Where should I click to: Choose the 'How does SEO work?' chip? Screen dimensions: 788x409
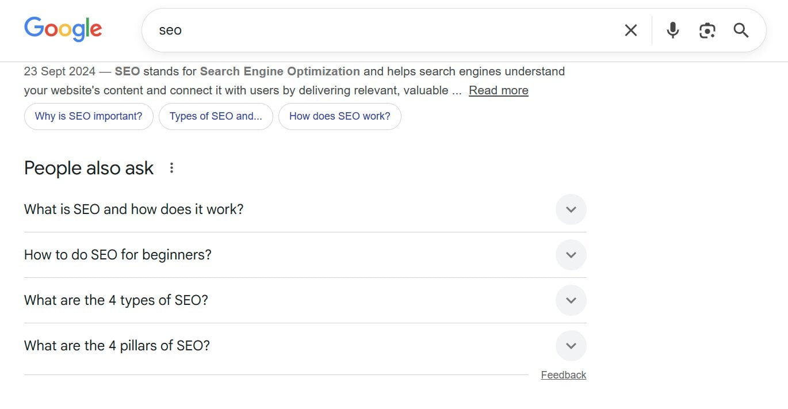[339, 116]
